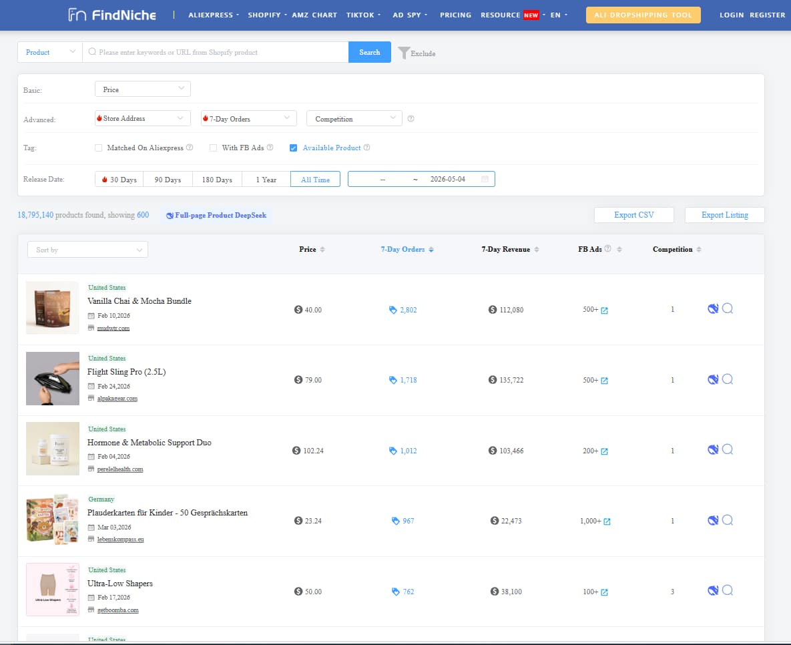
Task: Click magnifier icon for Plauderkarten row
Action: [728, 520]
